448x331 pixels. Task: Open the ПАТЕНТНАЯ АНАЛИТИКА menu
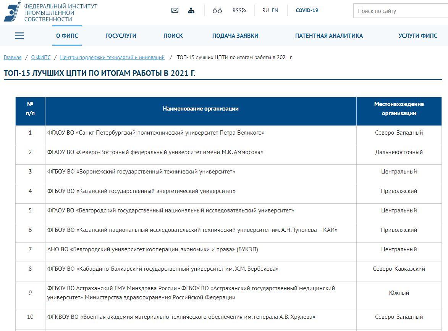pos(329,36)
